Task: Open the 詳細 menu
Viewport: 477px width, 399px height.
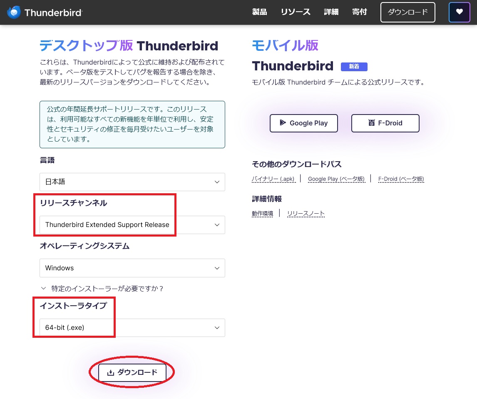Action: pos(331,12)
